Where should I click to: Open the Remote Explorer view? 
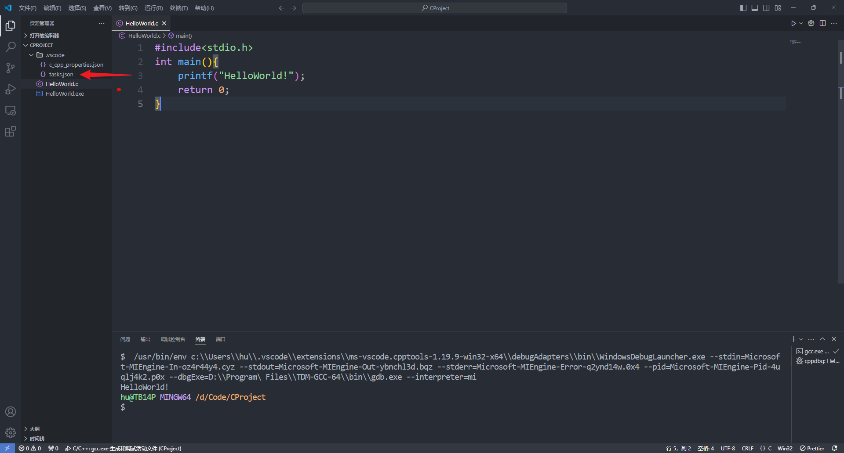11,110
